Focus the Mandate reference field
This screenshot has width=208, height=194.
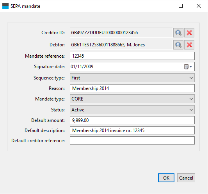click(x=132, y=56)
